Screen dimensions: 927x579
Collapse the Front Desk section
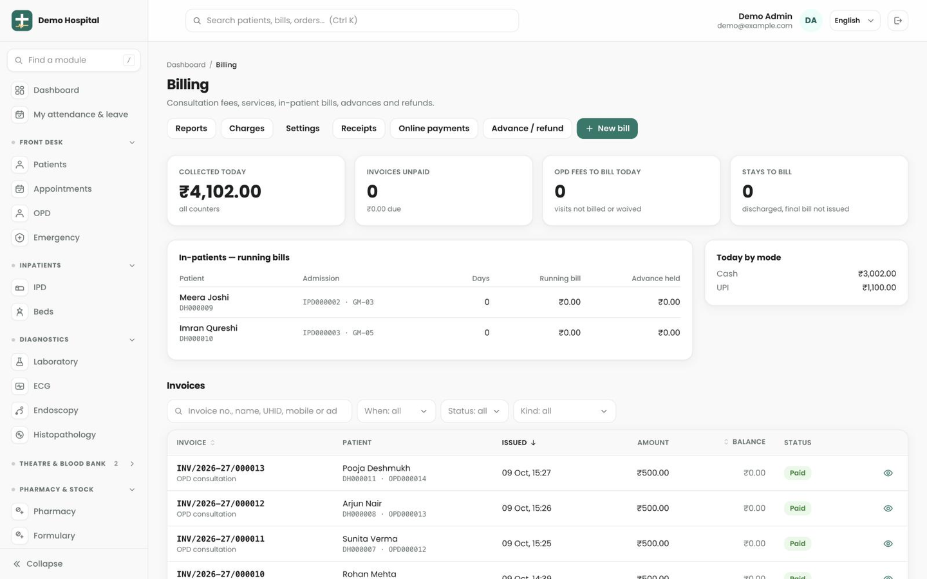point(132,142)
